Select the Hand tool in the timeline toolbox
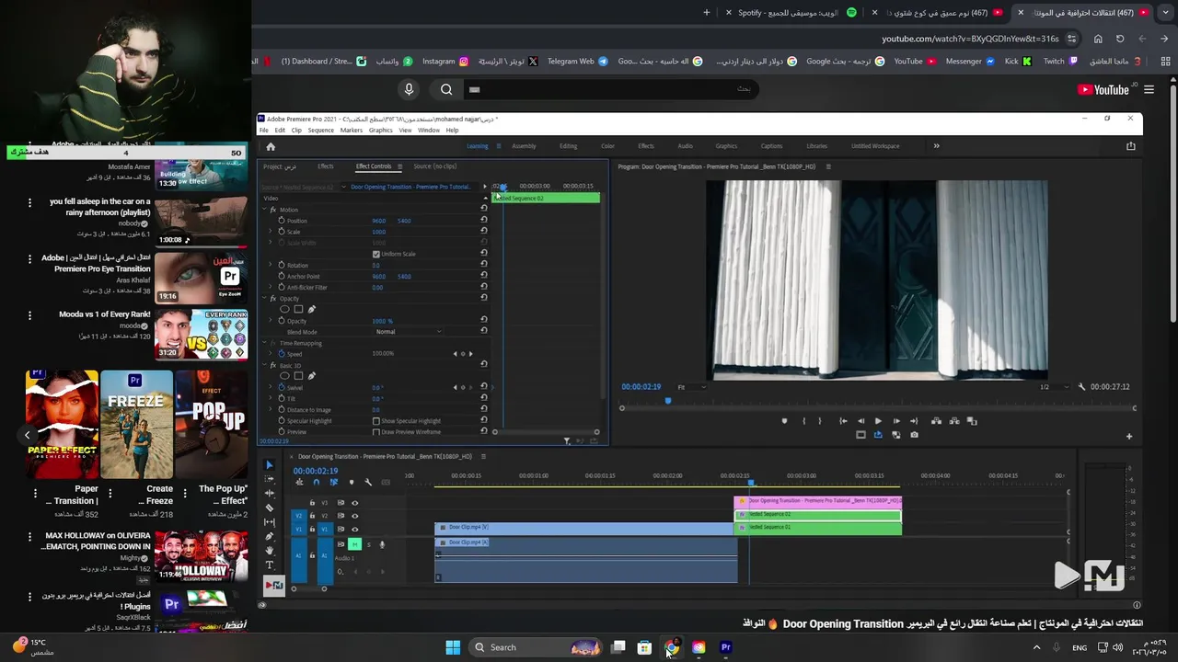This screenshot has width=1178, height=662. [x=269, y=551]
